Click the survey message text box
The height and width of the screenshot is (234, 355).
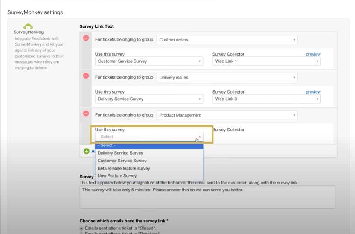coord(207,196)
